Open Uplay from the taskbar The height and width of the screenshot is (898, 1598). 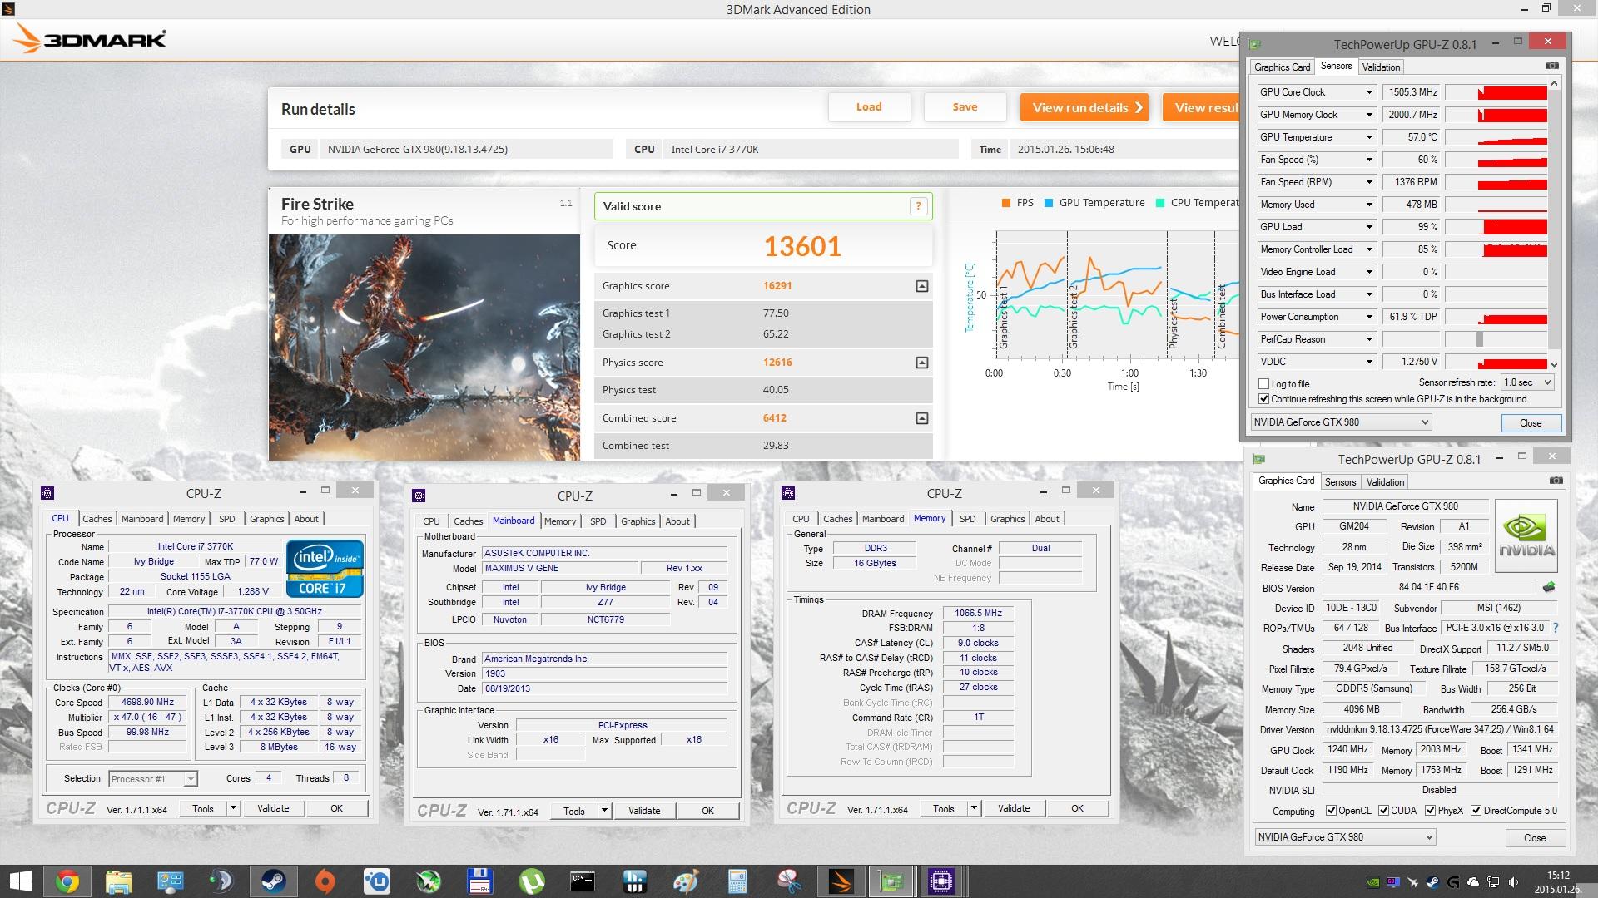377,881
